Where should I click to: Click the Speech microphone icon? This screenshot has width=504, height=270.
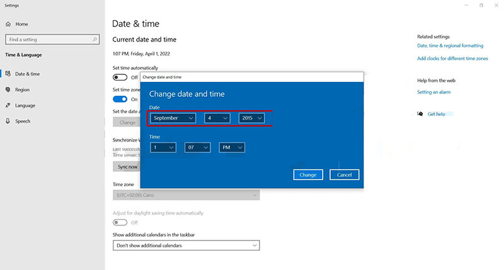point(8,121)
